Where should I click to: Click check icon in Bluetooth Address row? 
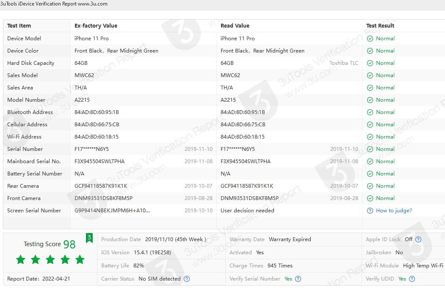370,112
